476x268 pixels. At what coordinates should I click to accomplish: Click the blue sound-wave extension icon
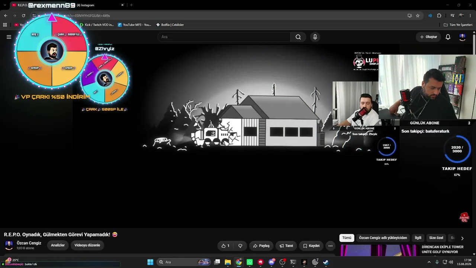(x=430, y=16)
